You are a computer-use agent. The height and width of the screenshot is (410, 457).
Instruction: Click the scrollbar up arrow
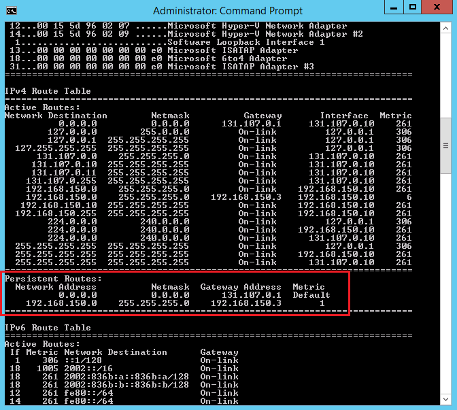pos(445,29)
